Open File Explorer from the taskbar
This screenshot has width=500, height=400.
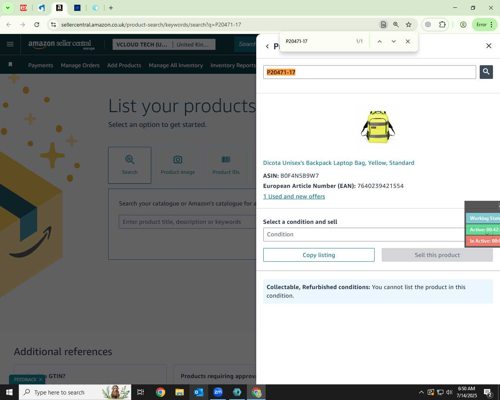point(179,392)
